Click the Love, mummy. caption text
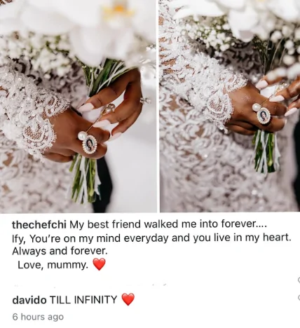This screenshot has width=300, height=328. click(x=53, y=265)
